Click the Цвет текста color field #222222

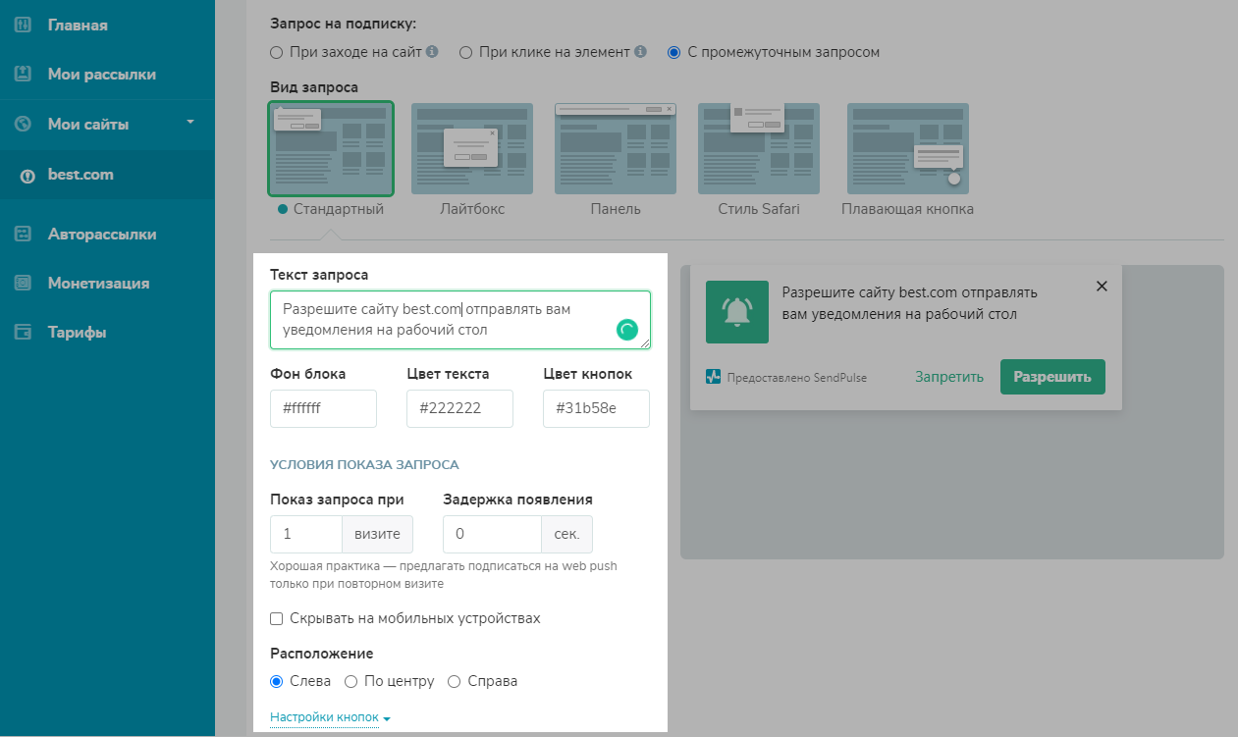(x=459, y=408)
